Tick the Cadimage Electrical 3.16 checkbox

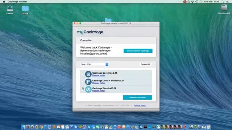(82, 90)
